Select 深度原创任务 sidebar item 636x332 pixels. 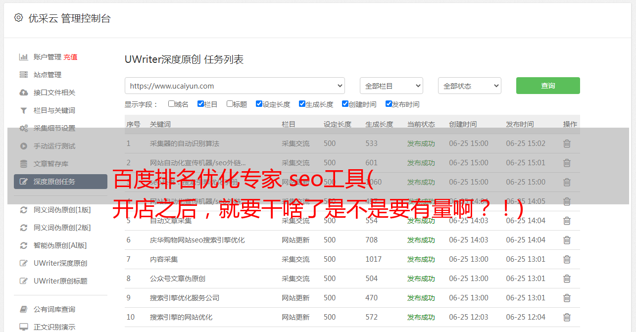click(60, 182)
